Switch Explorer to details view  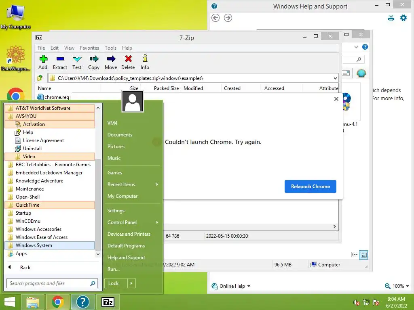click(x=354, y=255)
